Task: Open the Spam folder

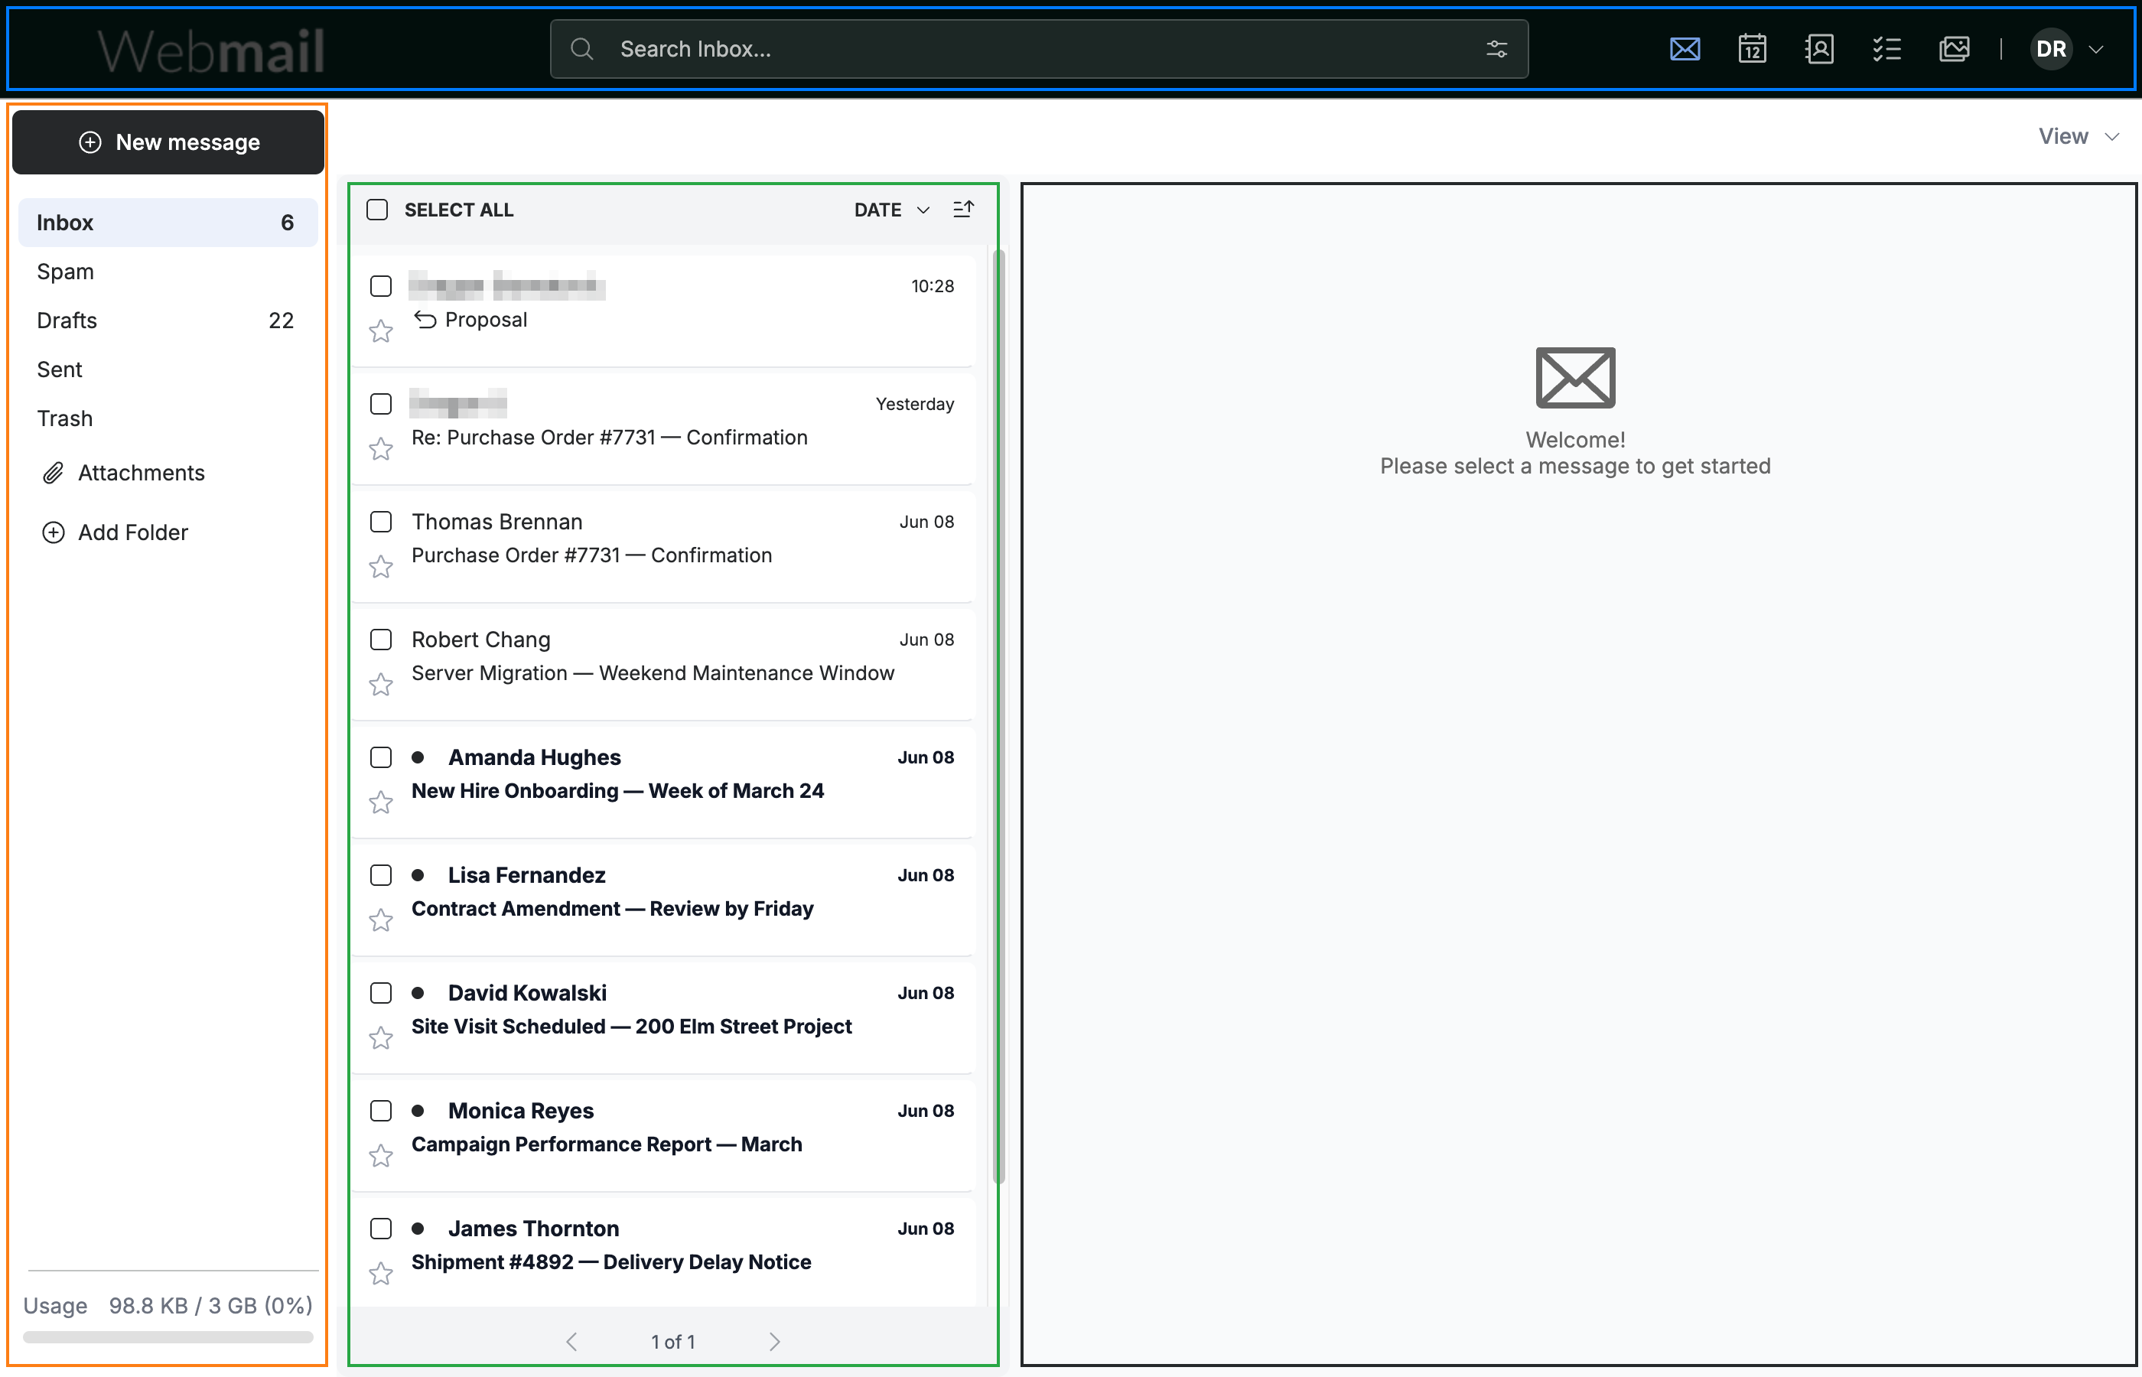Action: pyautogui.click(x=168, y=272)
